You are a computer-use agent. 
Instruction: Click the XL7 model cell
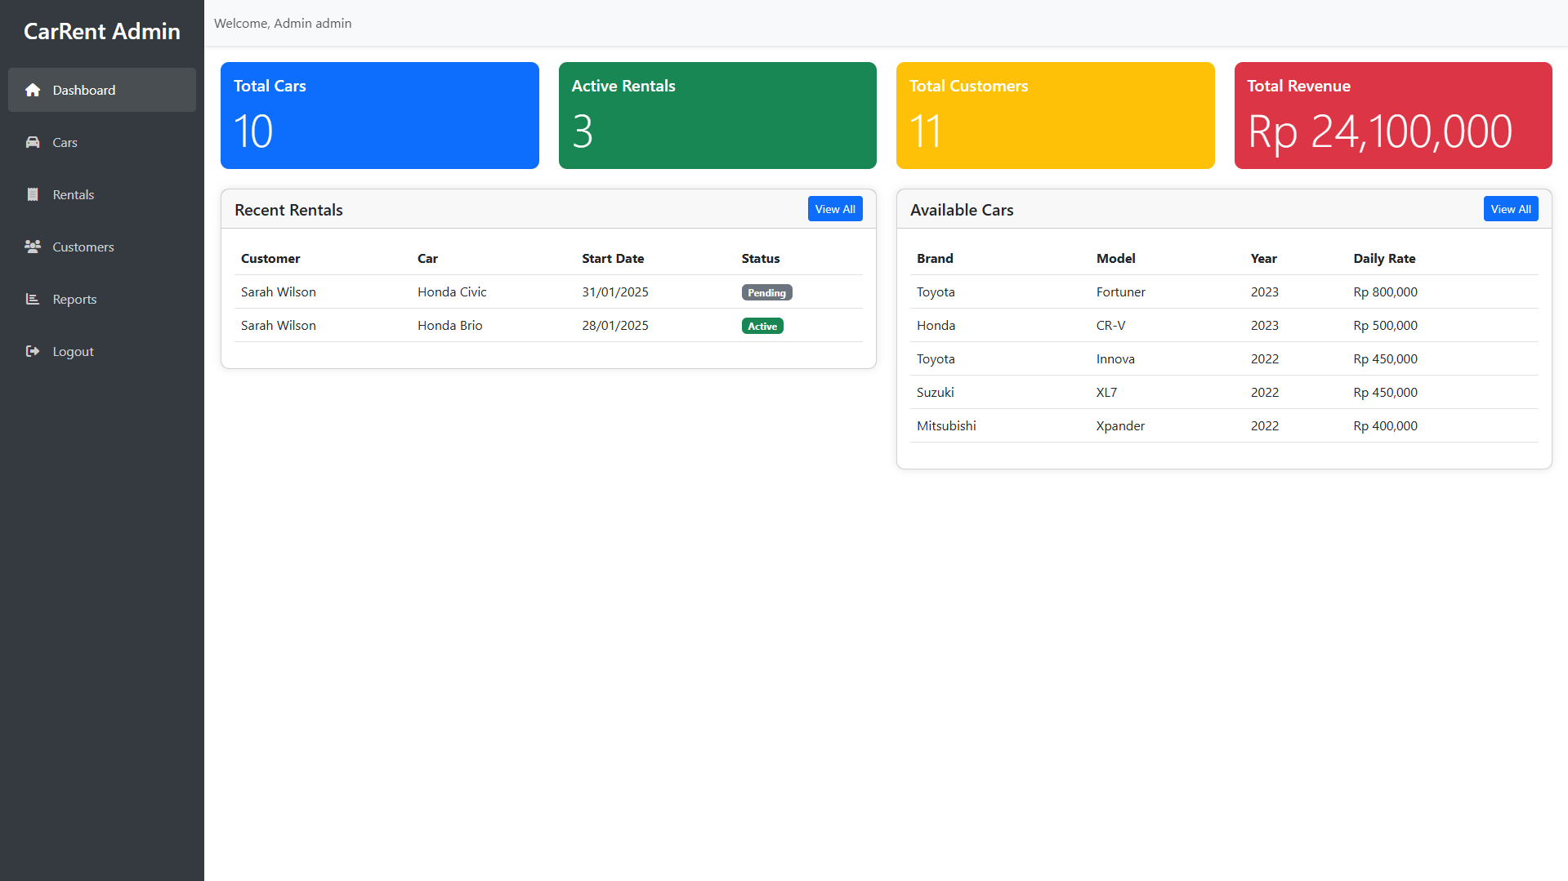click(1106, 392)
